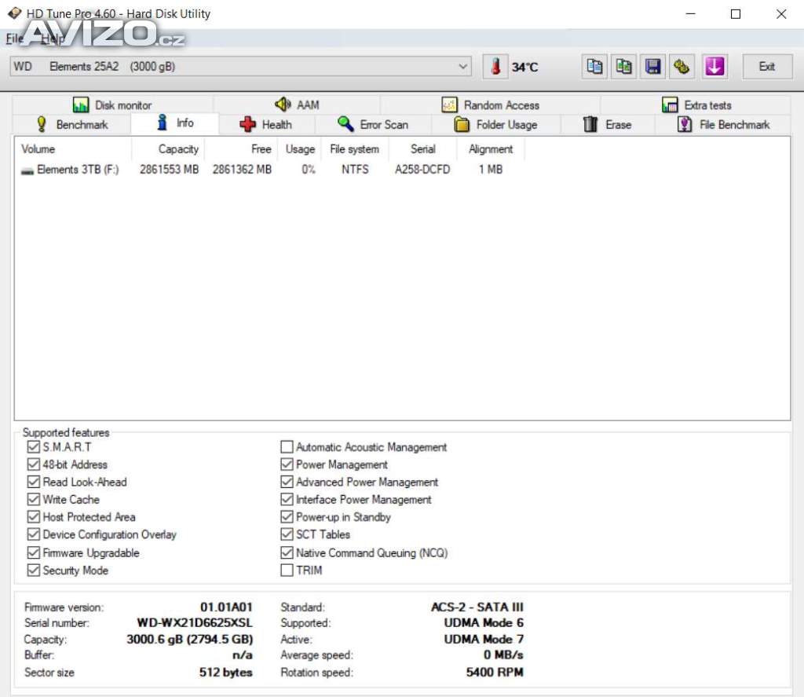The width and height of the screenshot is (804, 697).
Task: Click the save screenshot floppy disk icon
Action: click(652, 67)
